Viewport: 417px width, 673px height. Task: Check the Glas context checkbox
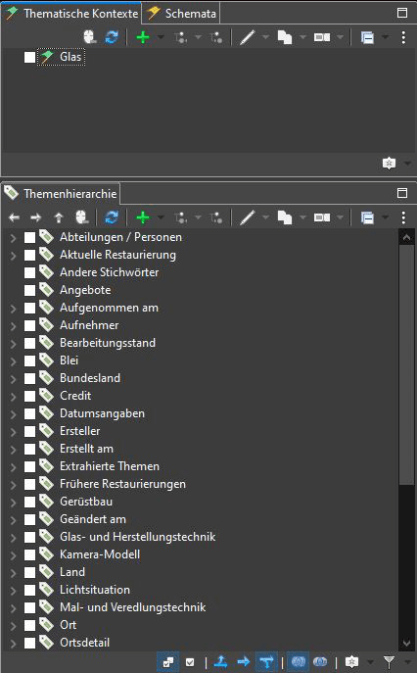pos(29,57)
